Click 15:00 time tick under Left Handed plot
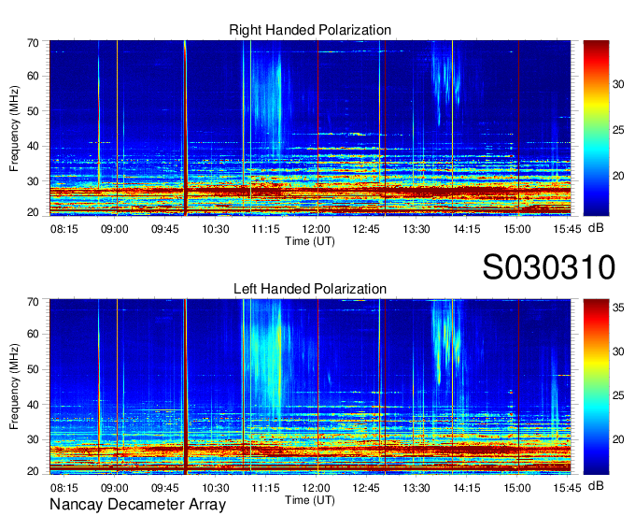 tap(517, 488)
